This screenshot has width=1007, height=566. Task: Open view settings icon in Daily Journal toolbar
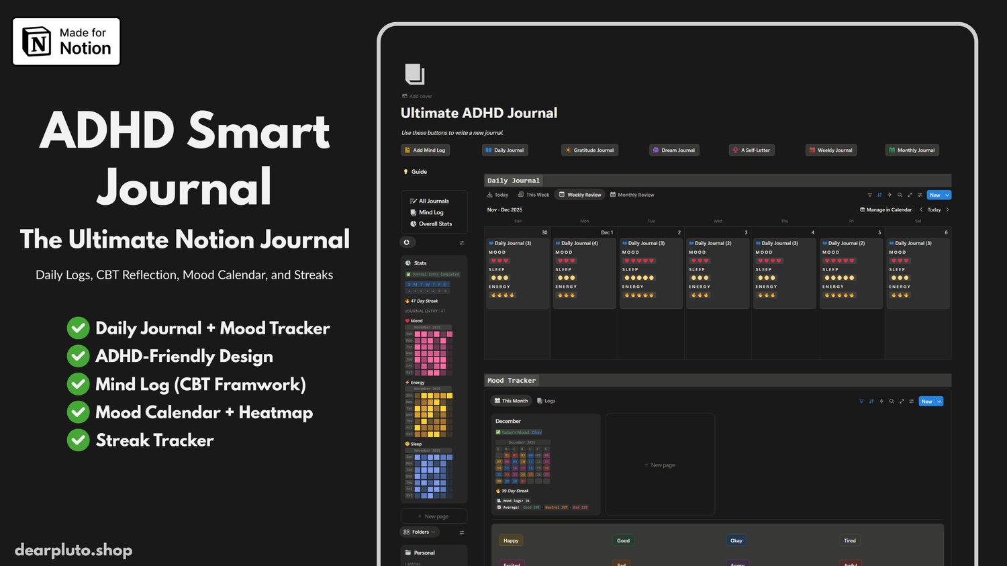pyautogui.click(x=920, y=195)
